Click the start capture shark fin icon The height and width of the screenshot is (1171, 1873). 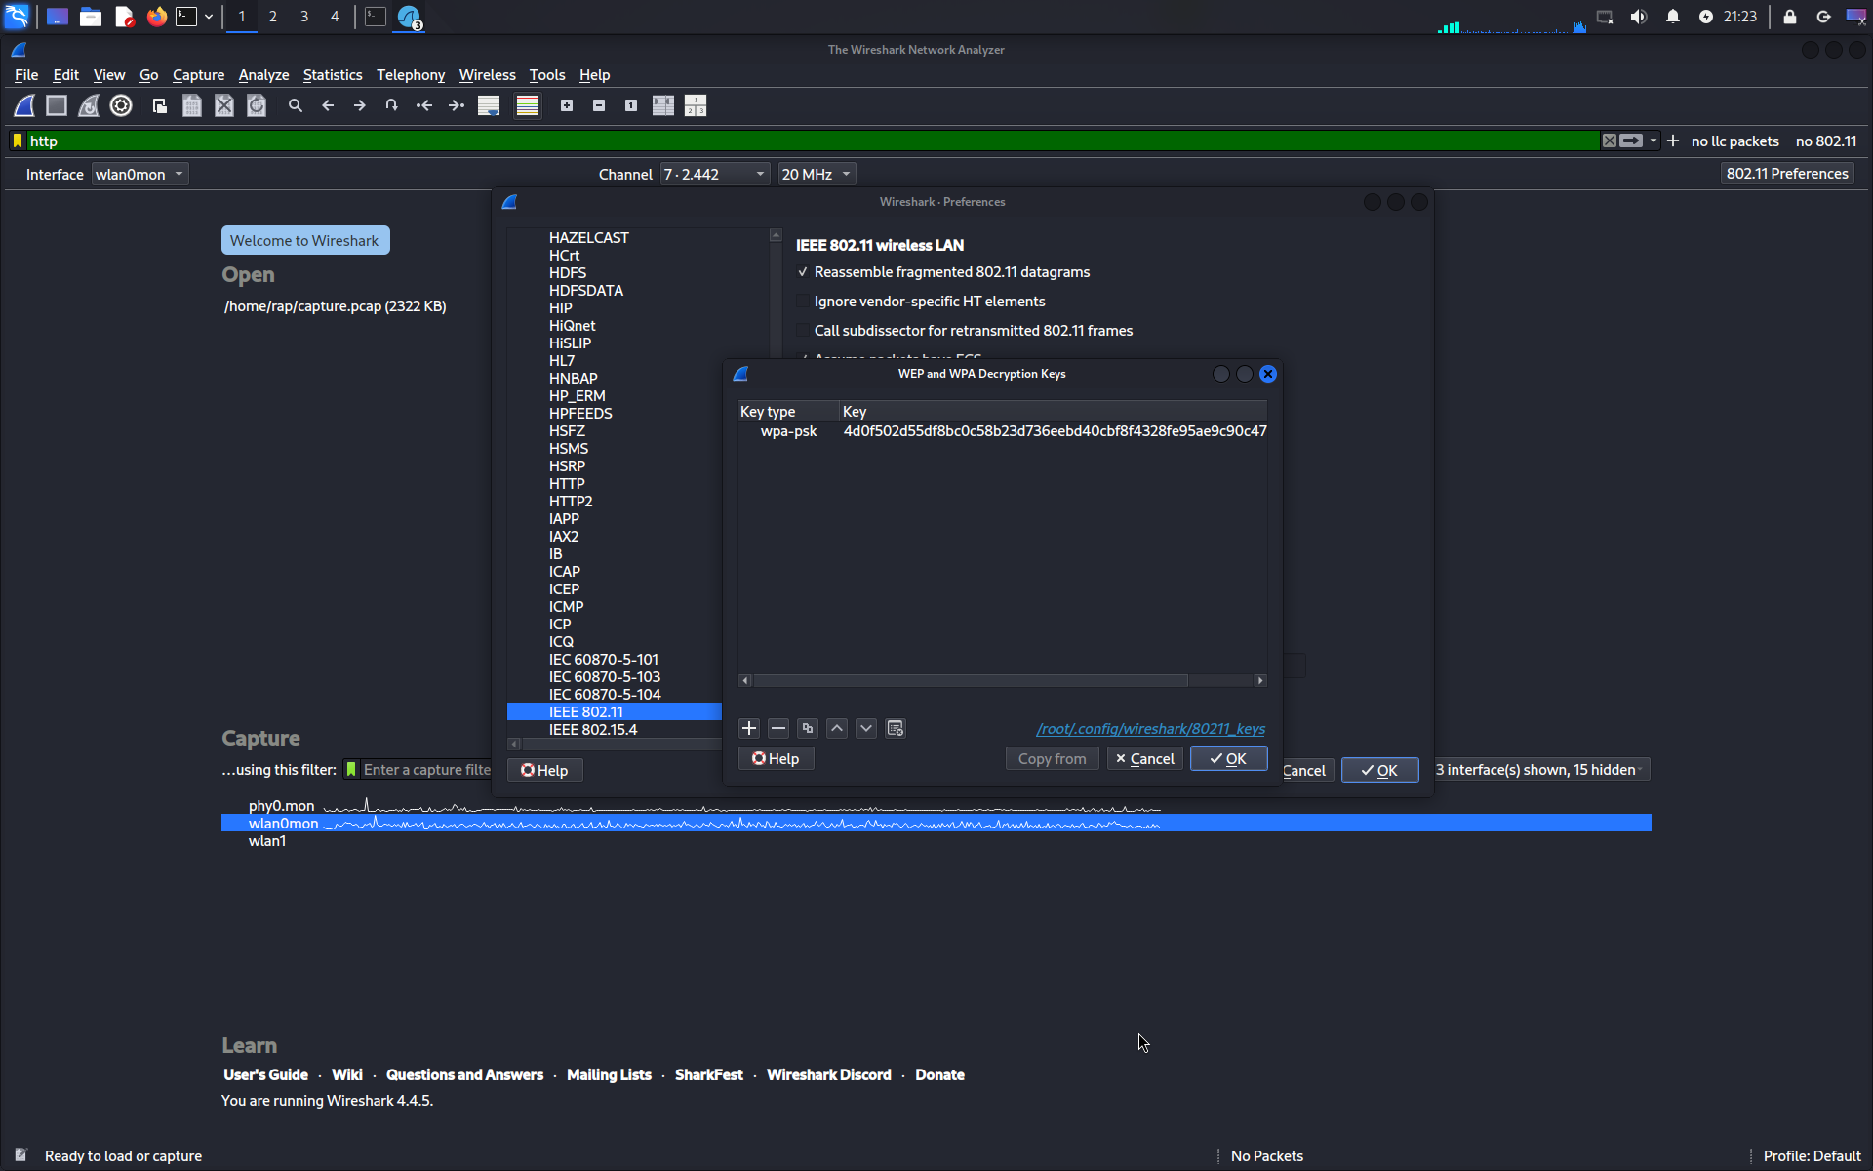point(24,105)
